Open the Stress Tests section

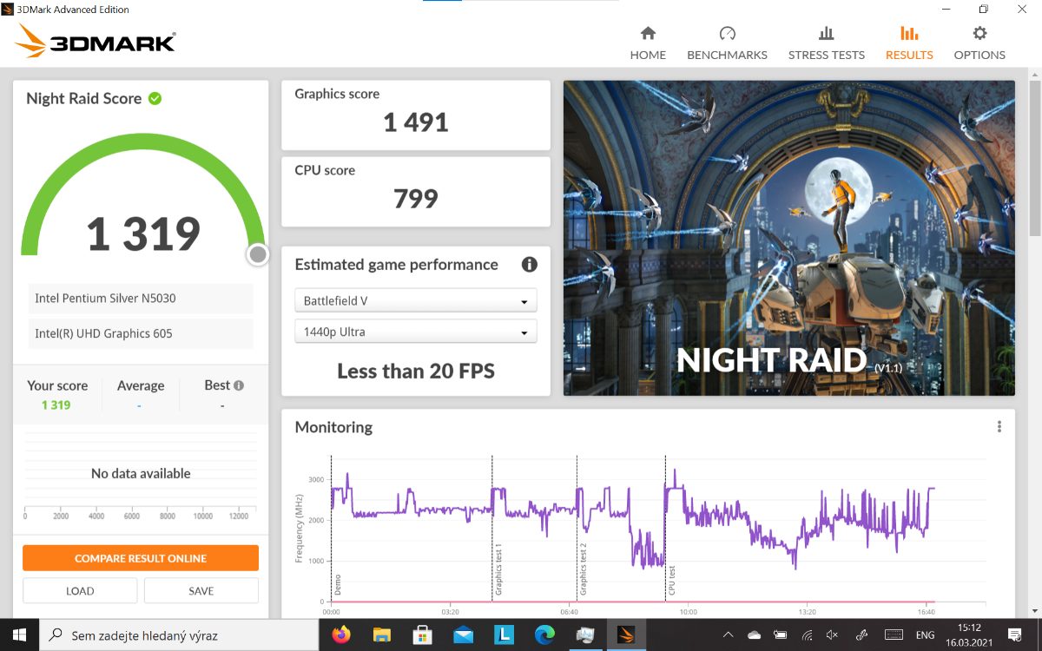(826, 43)
